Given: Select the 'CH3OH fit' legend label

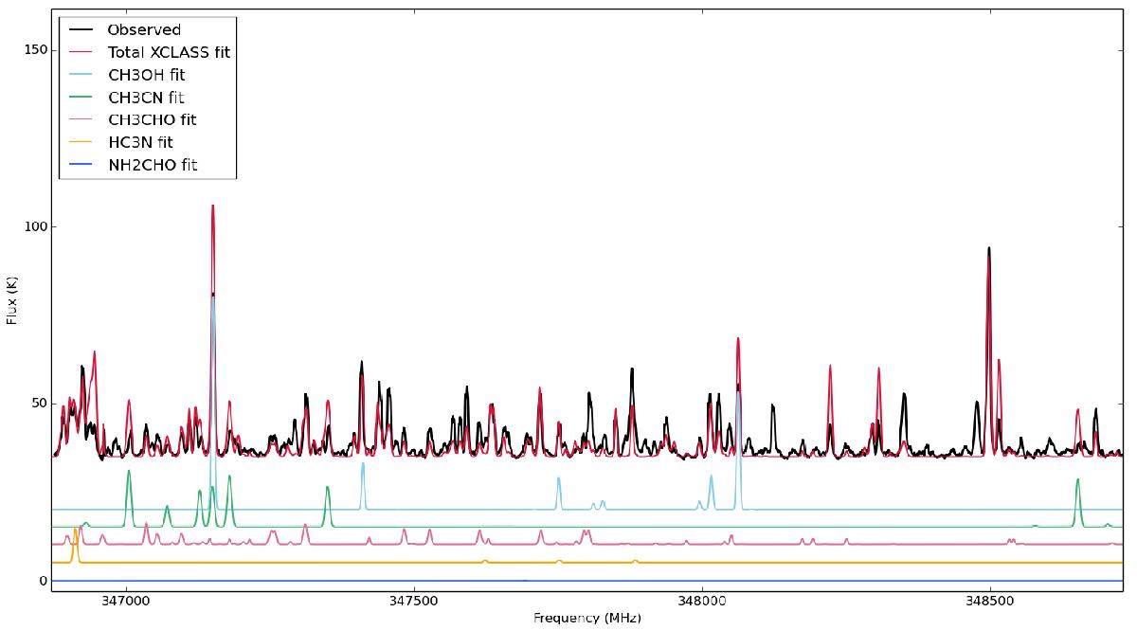Looking at the screenshot, I should click(149, 76).
